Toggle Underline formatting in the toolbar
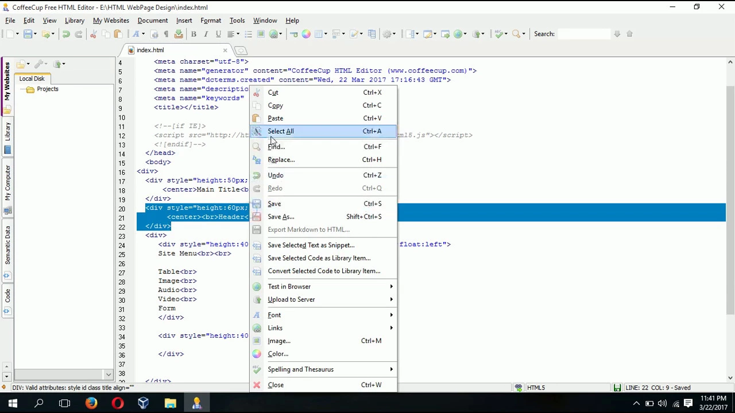Image resolution: width=735 pixels, height=413 pixels. 218,34
